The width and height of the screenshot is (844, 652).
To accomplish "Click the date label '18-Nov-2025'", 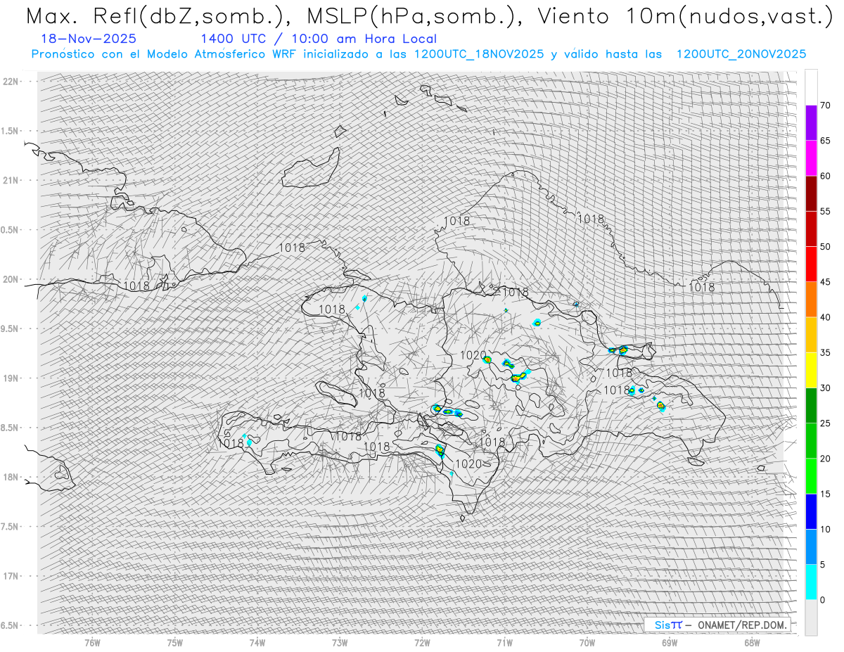I will click(x=88, y=39).
